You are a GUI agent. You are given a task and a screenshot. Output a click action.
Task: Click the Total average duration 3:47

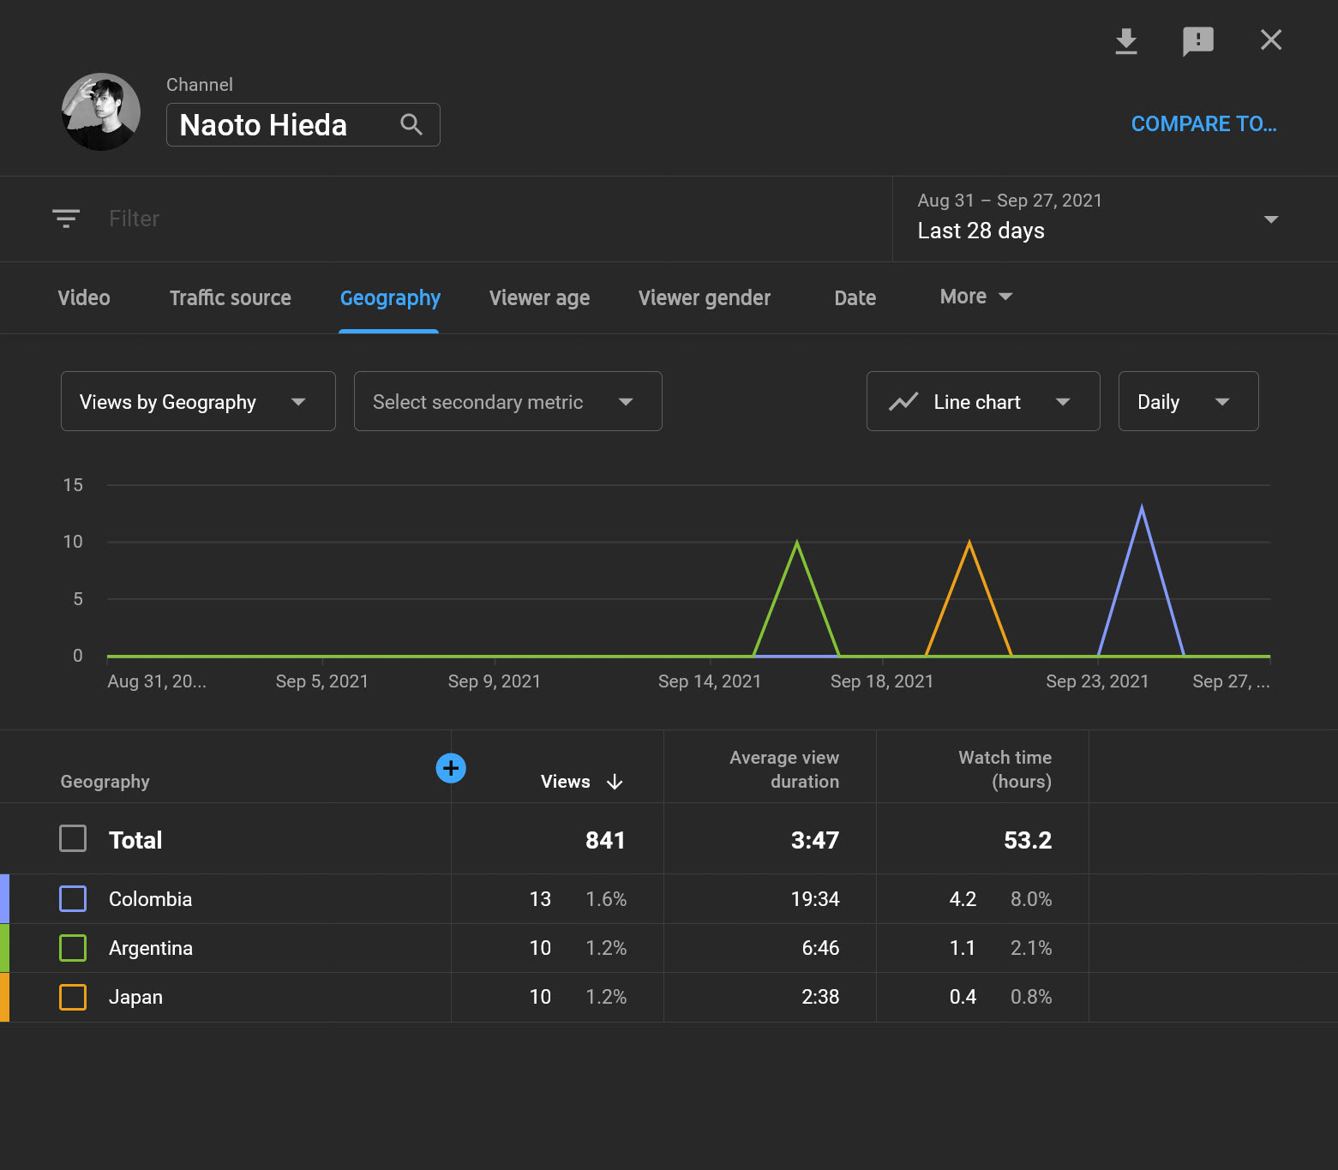(x=815, y=840)
